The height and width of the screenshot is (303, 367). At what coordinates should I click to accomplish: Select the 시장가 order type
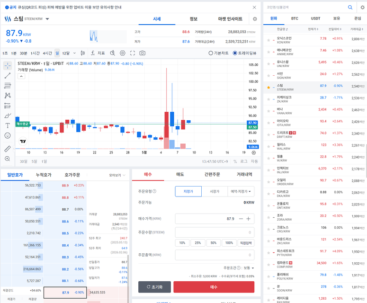coord(215,191)
